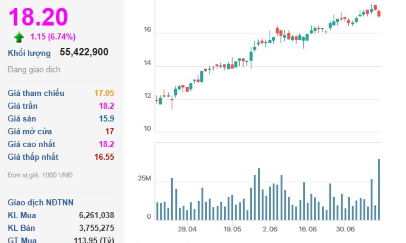Click the 17.05 reference price value

[x=104, y=93]
